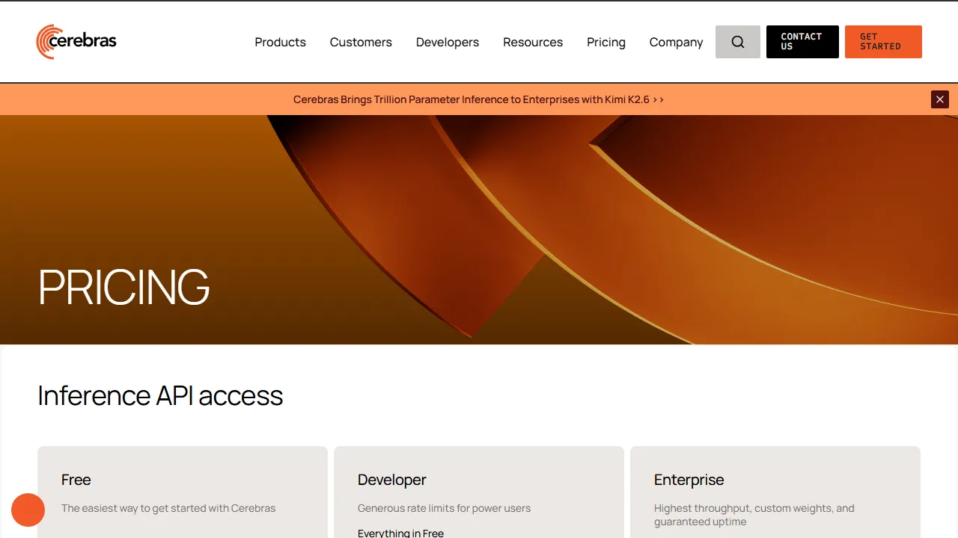This screenshot has width=958, height=538.
Task: Open the Customers menu
Action: [361, 42]
